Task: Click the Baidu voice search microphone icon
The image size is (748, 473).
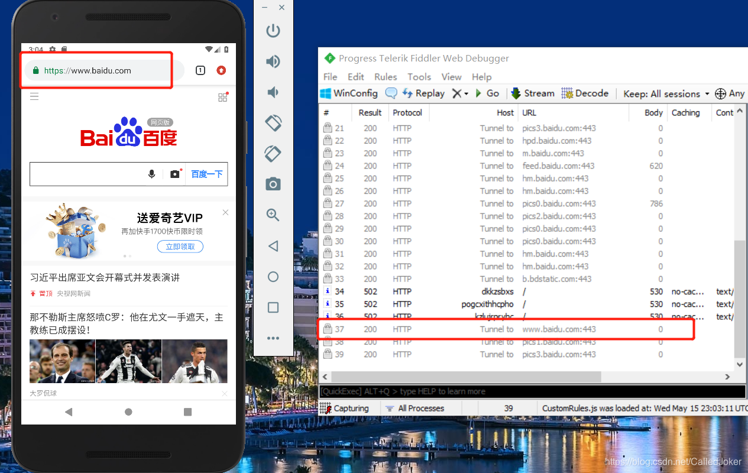Action: coord(152,174)
